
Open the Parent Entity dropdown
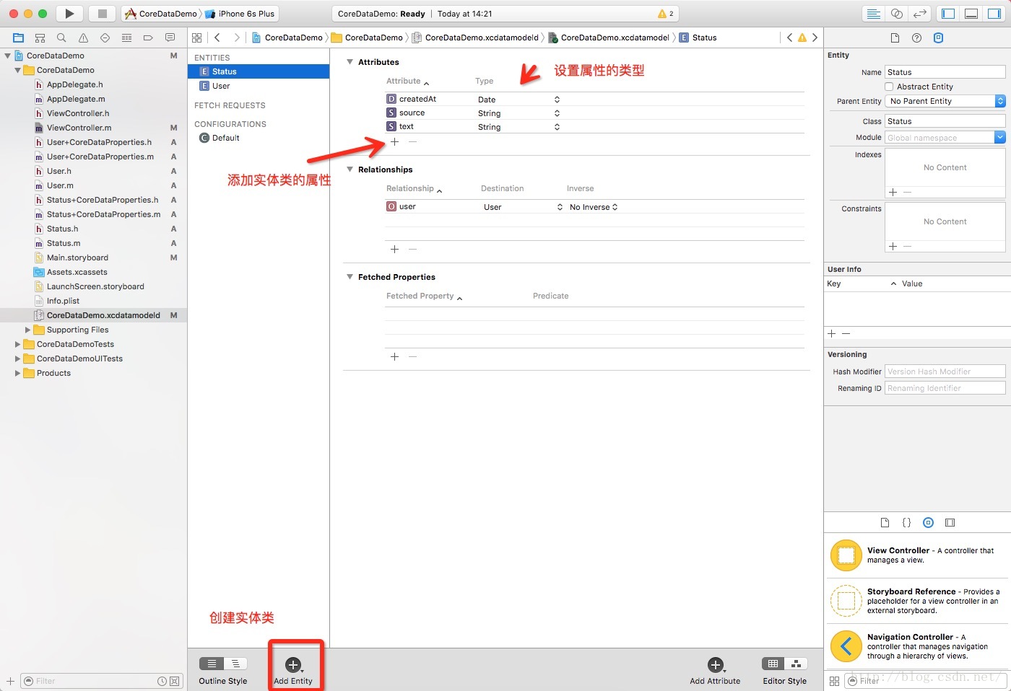(945, 101)
